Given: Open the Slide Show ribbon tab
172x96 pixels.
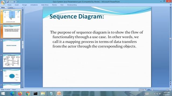Looking at the screenshot, I should click(45, 5).
